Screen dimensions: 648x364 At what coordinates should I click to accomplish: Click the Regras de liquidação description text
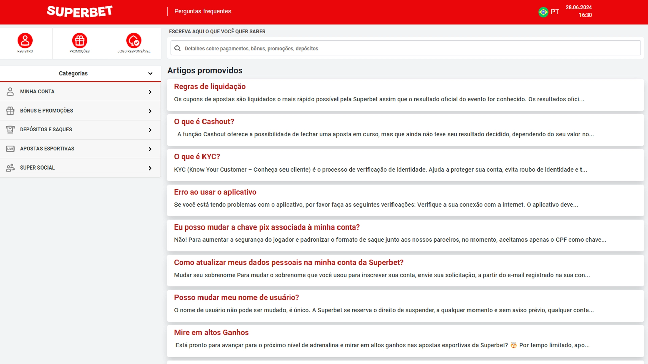pos(379,99)
